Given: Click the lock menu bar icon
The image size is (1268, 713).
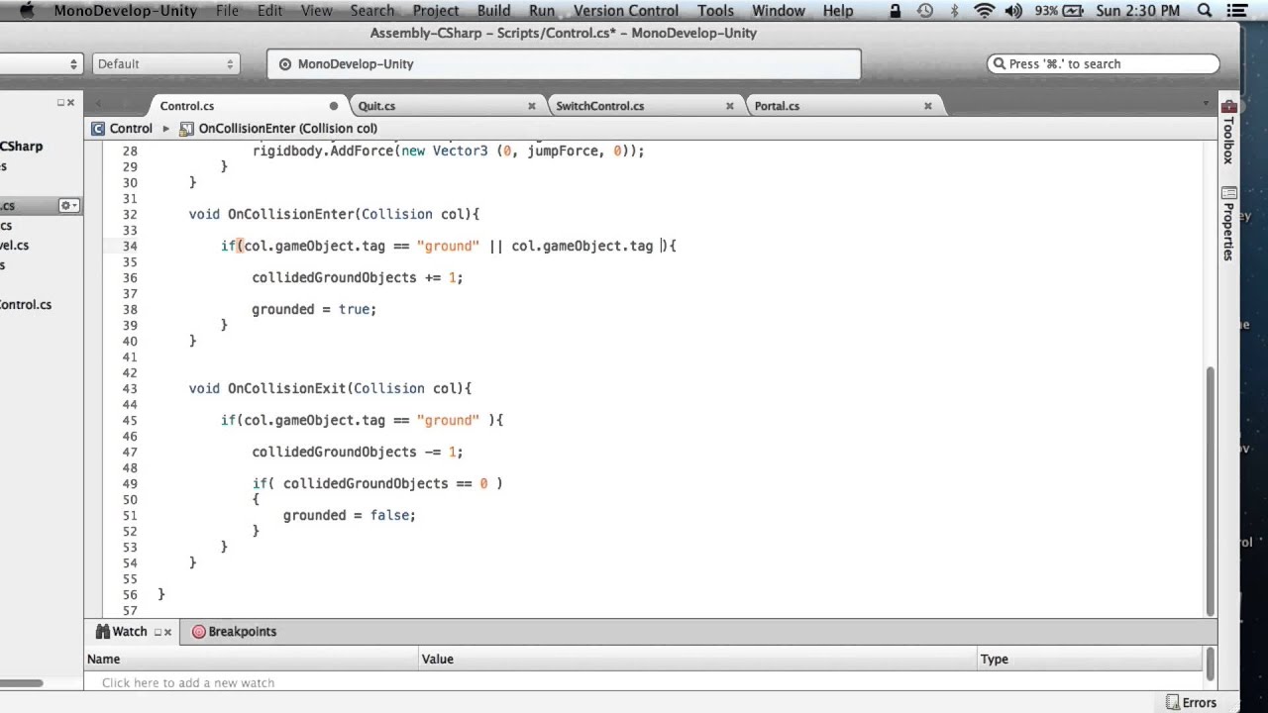Looking at the screenshot, I should point(896,11).
